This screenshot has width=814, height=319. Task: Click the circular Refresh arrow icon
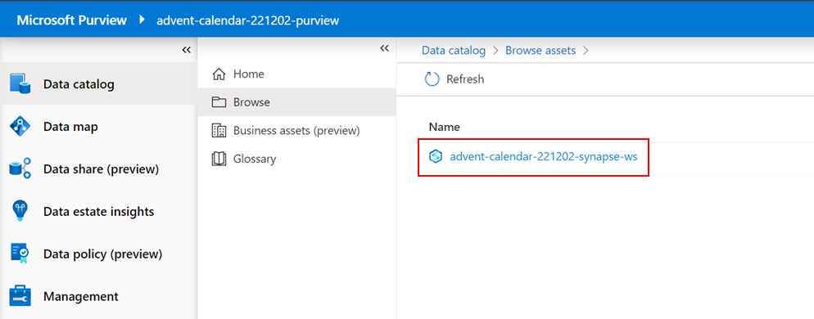pos(432,79)
